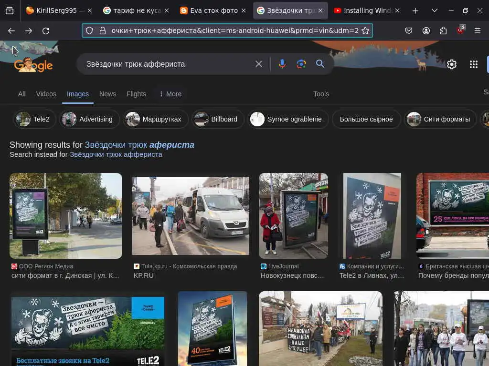Click the red uBlock extension icon
Viewport: 489px width, 366px height.
[460, 30]
